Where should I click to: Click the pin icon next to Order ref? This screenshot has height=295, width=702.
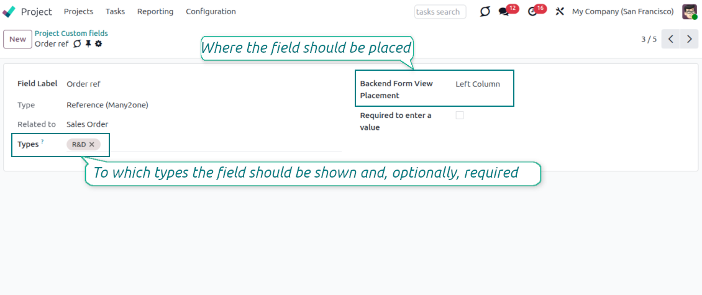tap(88, 44)
